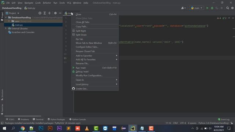Open Photoshop from the taskbar

41,128
